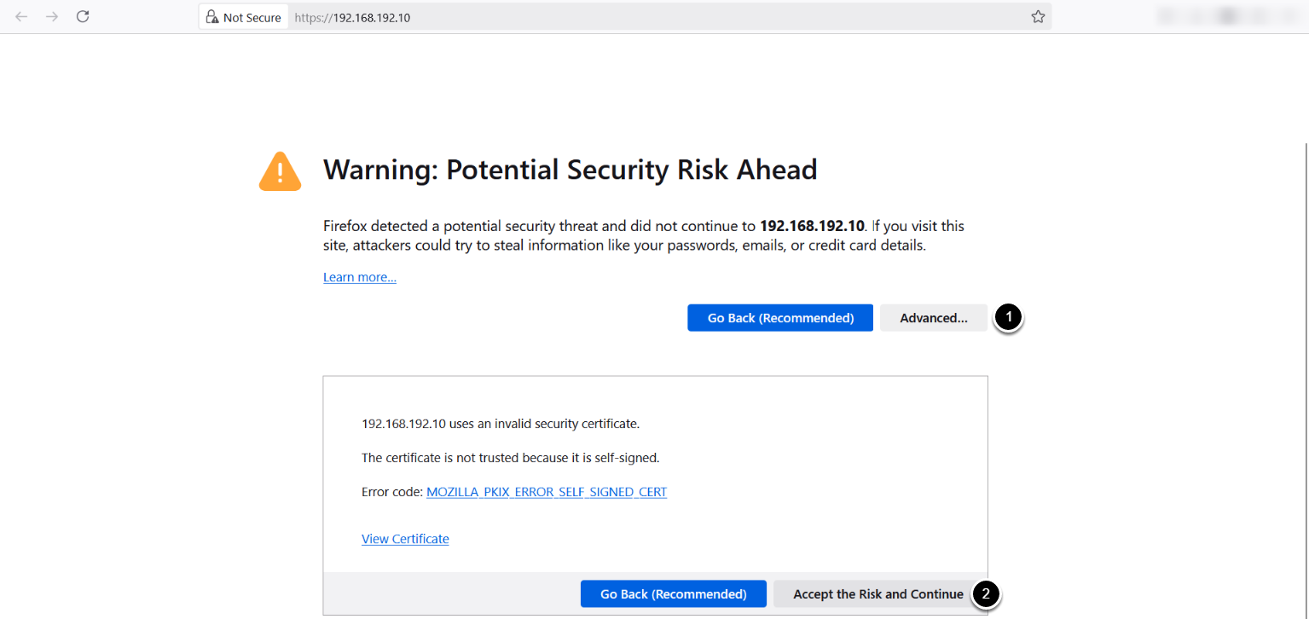Screen dimensions: 1309x619
Task: Click the numbered marker 2 badge
Action: [987, 593]
